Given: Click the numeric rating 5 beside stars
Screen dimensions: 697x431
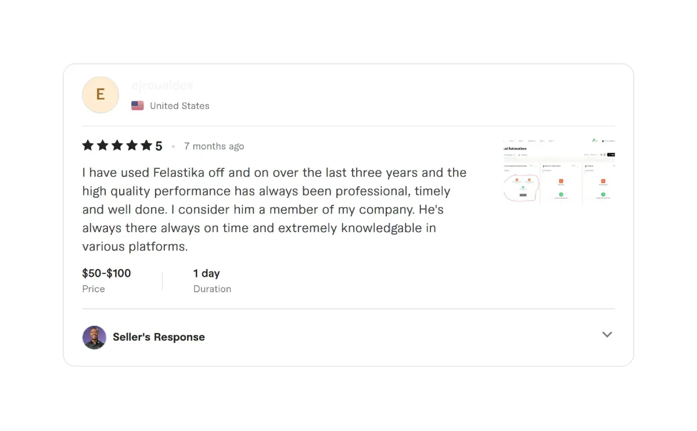Looking at the screenshot, I should pyautogui.click(x=159, y=146).
